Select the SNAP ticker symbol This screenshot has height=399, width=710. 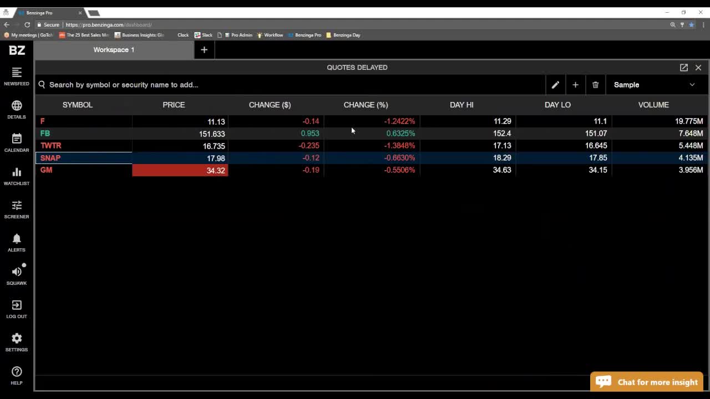click(x=50, y=158)
